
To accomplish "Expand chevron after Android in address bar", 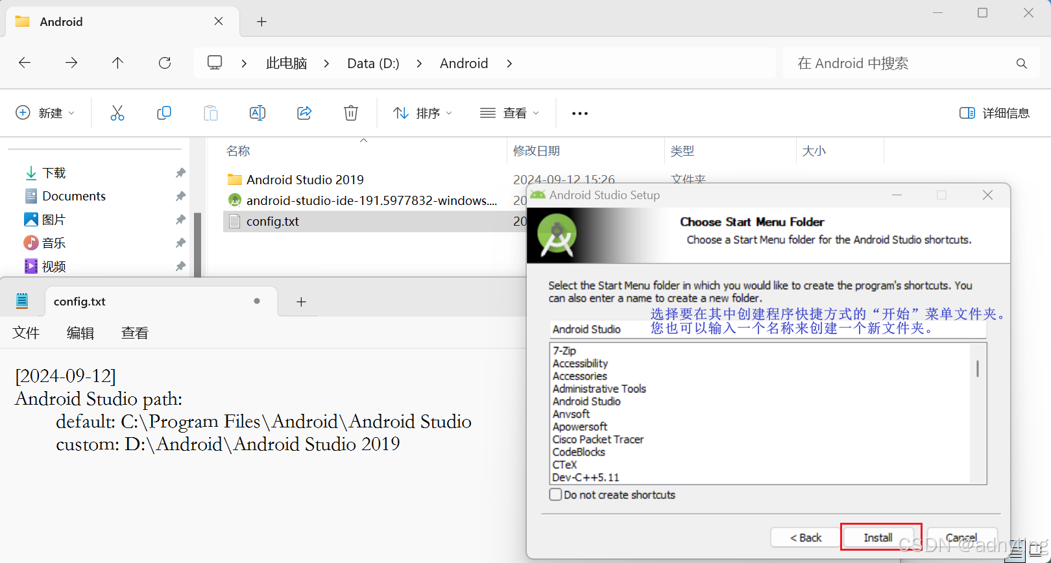I will (509, 64).
